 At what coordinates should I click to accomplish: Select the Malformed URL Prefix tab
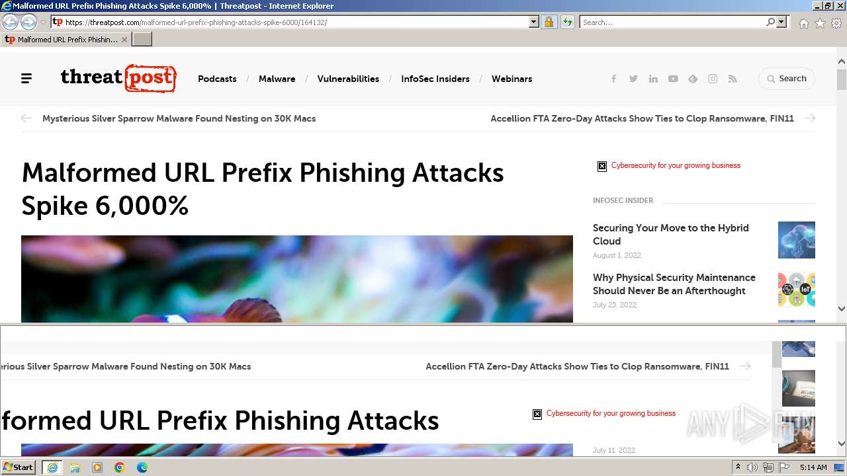[x=66, y=40]
